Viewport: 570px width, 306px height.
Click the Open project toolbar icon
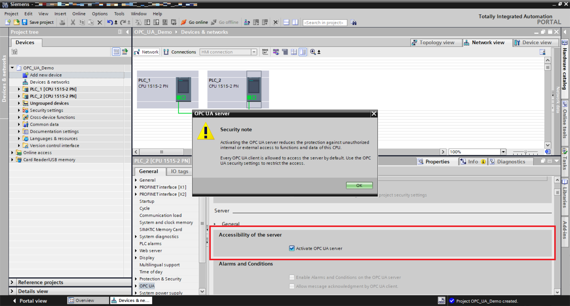[x=16, y=22]
